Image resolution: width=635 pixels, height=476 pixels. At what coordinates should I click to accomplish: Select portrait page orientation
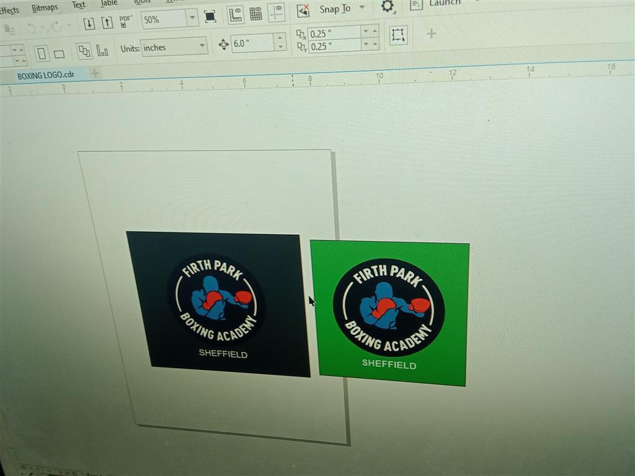point(42,53)
